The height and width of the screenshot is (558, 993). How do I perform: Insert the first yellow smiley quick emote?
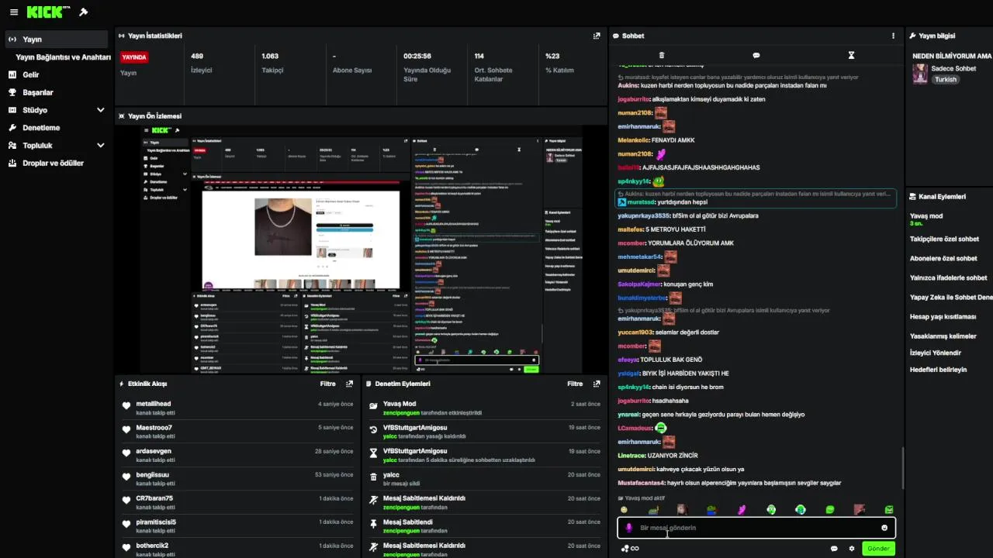click(625, 510)
